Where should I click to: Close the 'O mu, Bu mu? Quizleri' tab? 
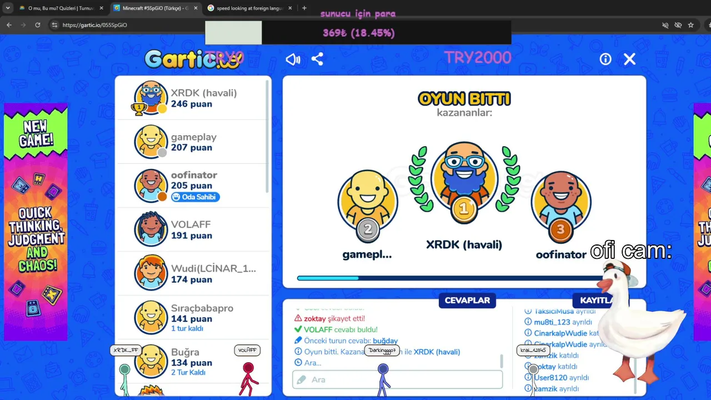pyautogui.click(x=101, y=8)
